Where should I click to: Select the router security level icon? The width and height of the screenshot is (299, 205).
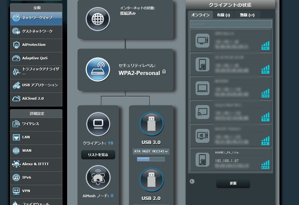[x=98, y=69]
